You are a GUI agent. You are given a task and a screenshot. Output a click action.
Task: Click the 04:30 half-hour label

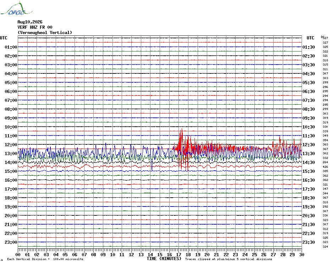[x=309, y=74]
